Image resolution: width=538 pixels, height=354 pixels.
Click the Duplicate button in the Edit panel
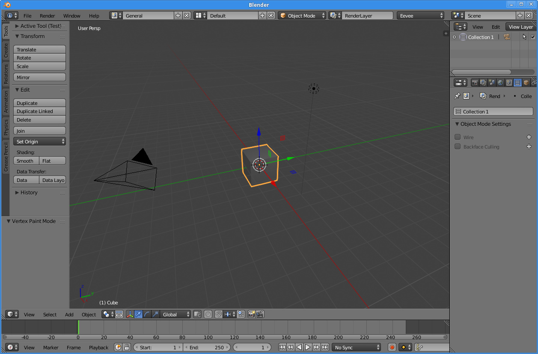click(39, 103)
